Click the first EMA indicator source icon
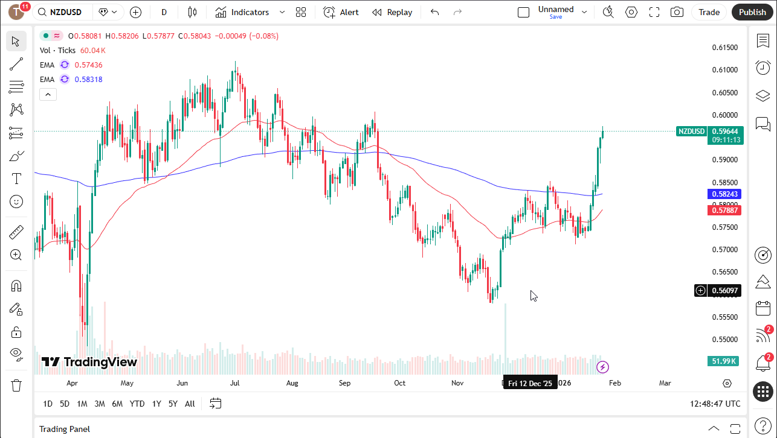The width and height of the screenshot is (777, 438). pyautogui.click(x=64, y=65)
